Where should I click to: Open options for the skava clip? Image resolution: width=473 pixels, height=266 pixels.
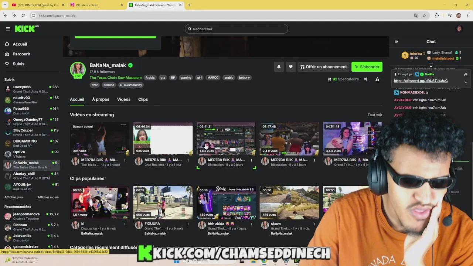coord(314,224)
